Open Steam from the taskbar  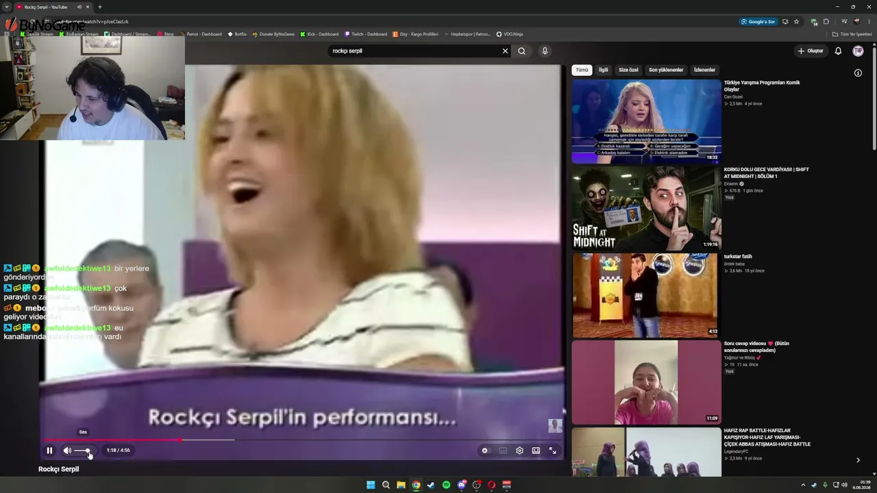431,485
